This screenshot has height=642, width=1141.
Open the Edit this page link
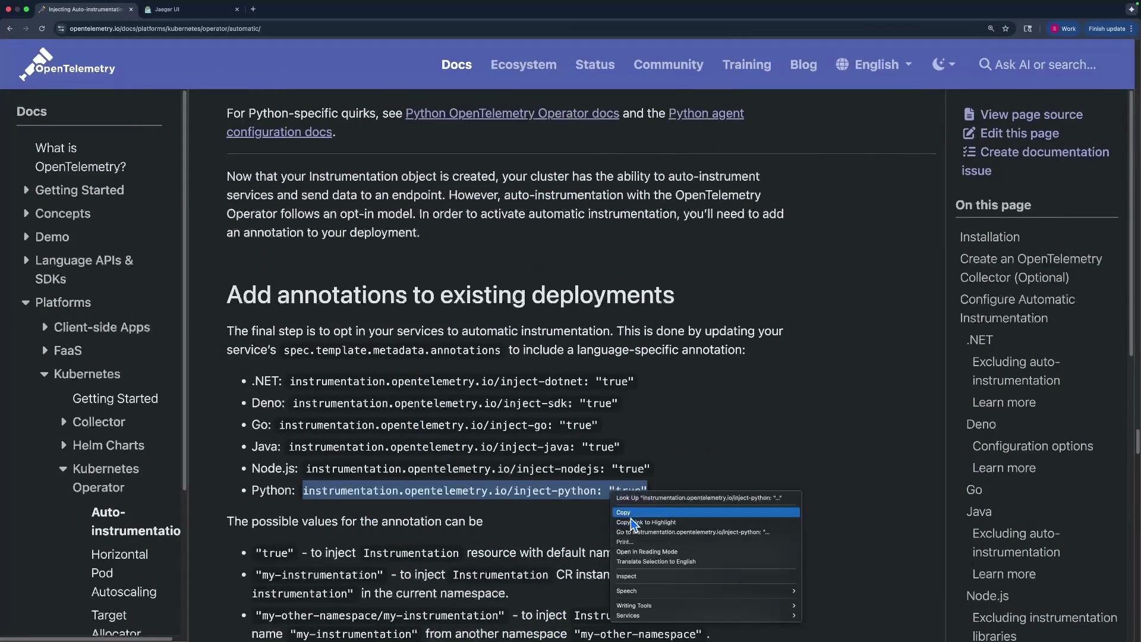click(1019, 134)
